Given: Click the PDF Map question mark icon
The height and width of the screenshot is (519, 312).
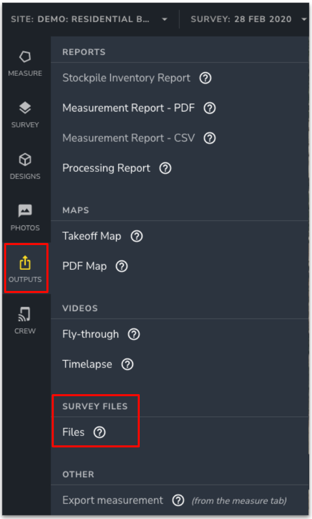Looking at the screenshot, I should 121,266.
